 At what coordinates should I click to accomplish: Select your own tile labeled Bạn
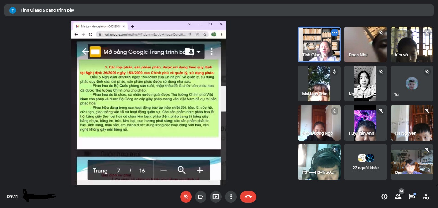[x=412, y=162]
